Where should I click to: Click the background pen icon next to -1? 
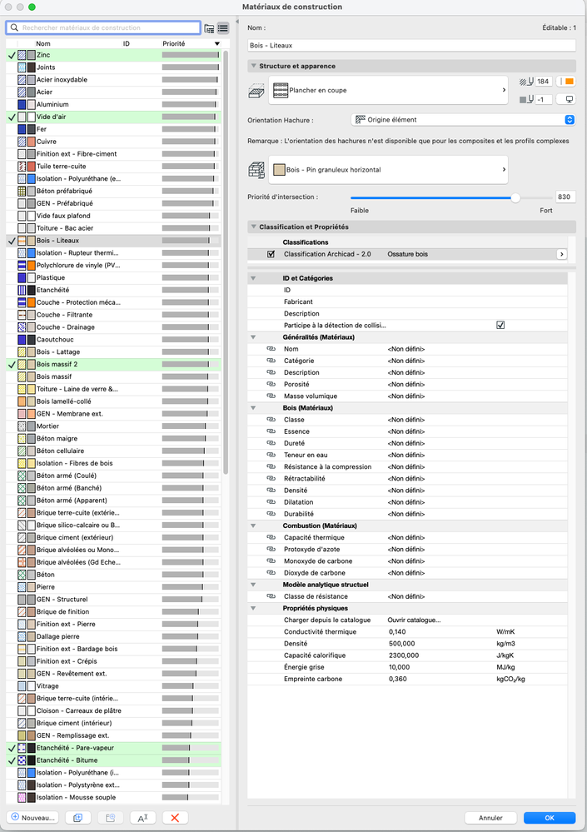click(526, 99)
